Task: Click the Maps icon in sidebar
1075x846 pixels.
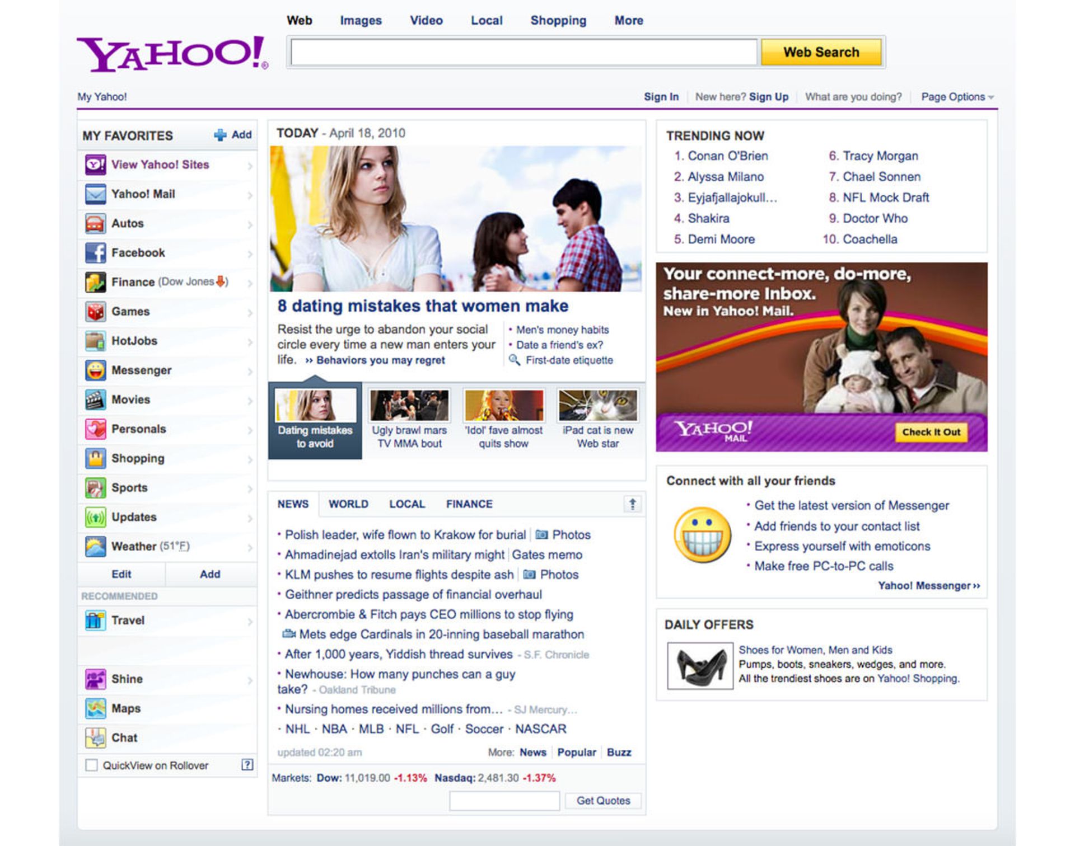Action: click(x=95, y=708)
